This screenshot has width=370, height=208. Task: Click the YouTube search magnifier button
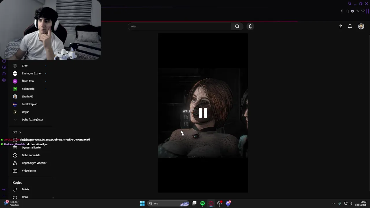pos(237,26)
